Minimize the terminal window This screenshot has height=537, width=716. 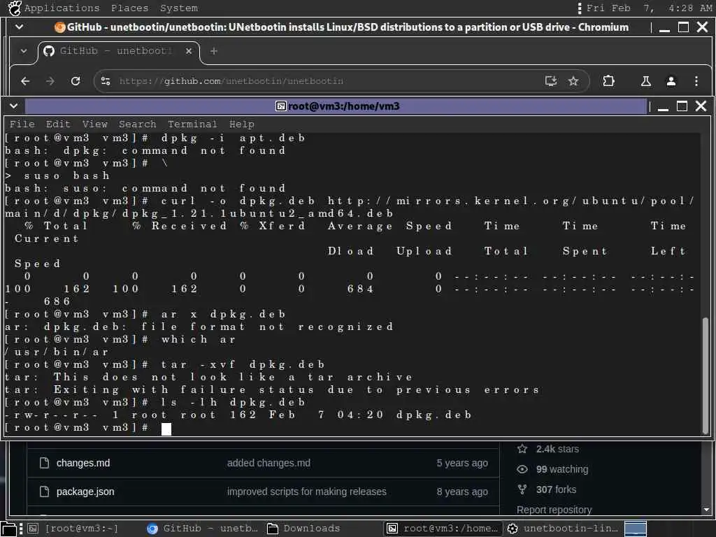coord(663,107)
